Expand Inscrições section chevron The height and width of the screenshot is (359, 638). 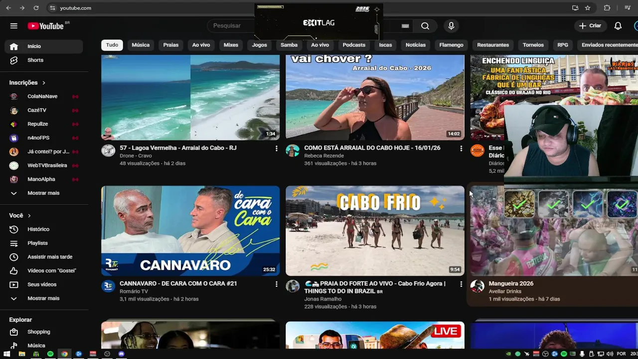pos(43,83)
